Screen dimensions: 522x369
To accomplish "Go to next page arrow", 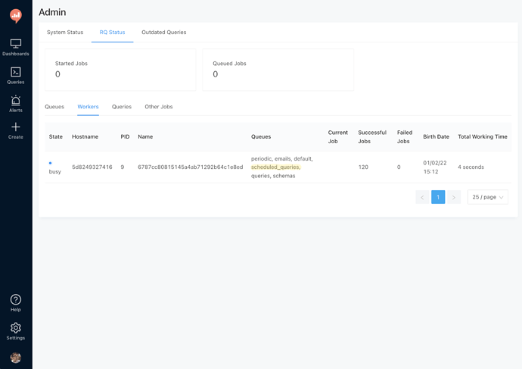I will [x=454, y=197].
